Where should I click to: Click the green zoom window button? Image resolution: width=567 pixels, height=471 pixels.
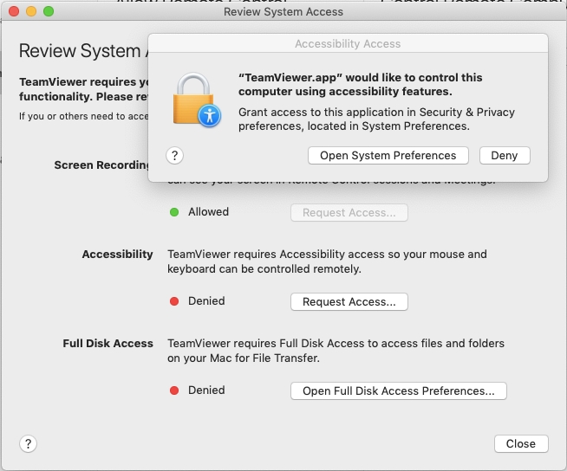[x=49, y=12]
